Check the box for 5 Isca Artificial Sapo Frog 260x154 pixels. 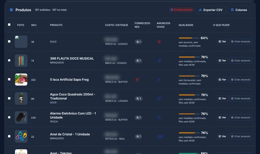[x=9, y=79]
